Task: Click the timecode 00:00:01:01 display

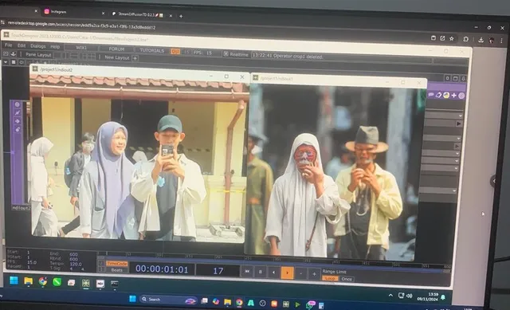Action: 162,269
